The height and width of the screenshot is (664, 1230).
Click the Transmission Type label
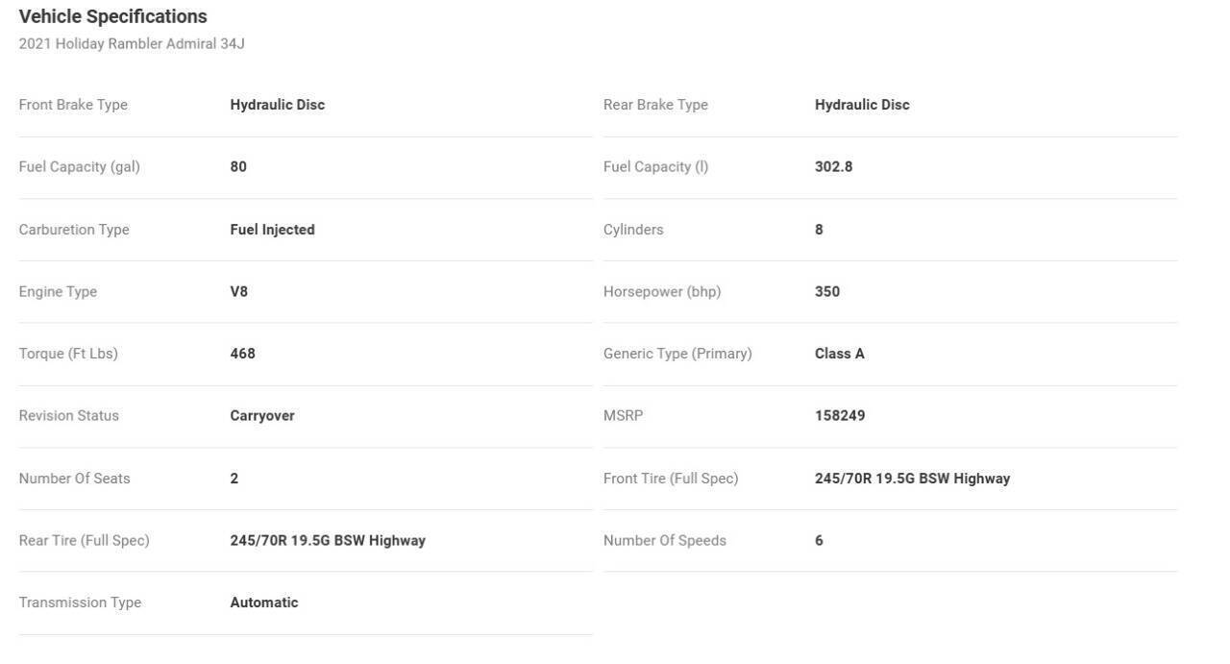(x=80, y=603)
